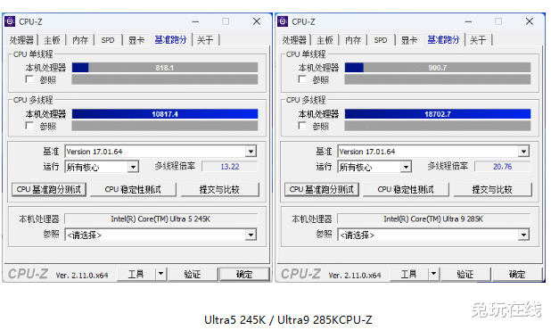This screenshot has width=551, height=330.
Task: Open 工具 dropdown arrow in left window
Action: tap(161, 274)
